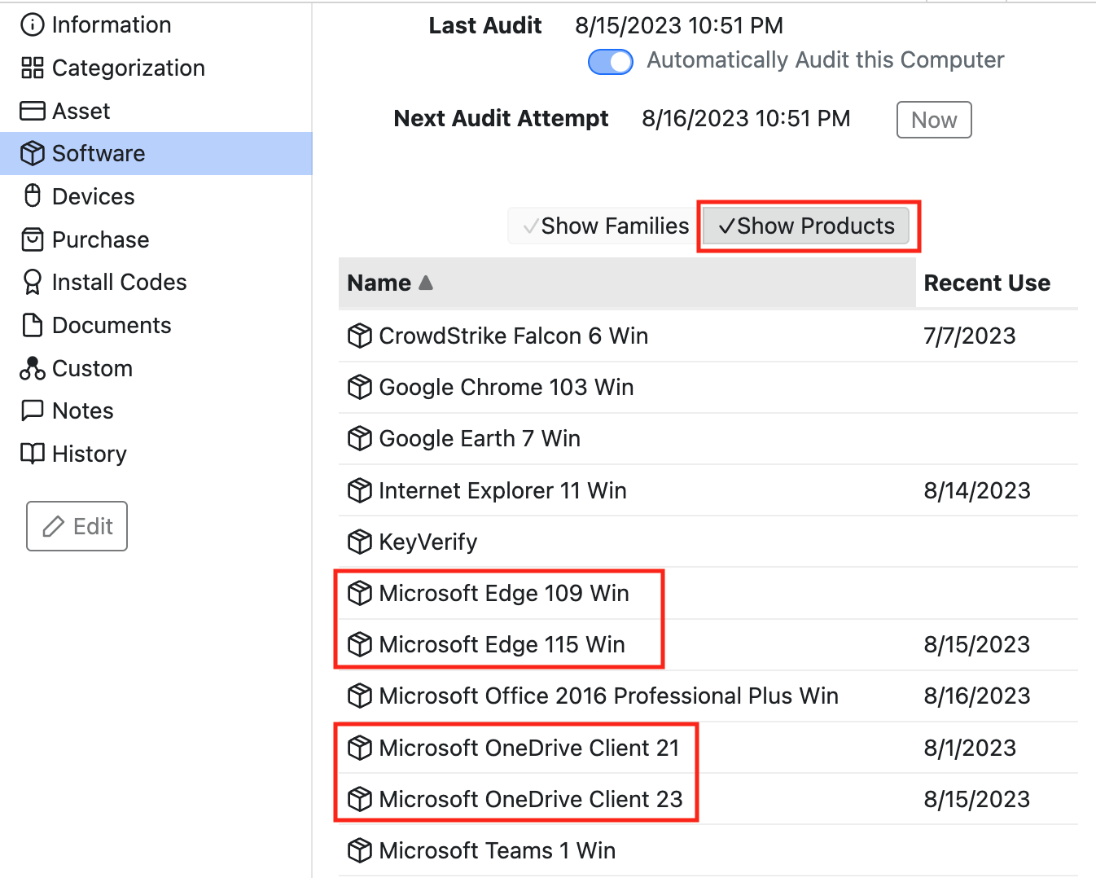Open the Asset section
Screen dimensions: 1096x878
[156, 111]
